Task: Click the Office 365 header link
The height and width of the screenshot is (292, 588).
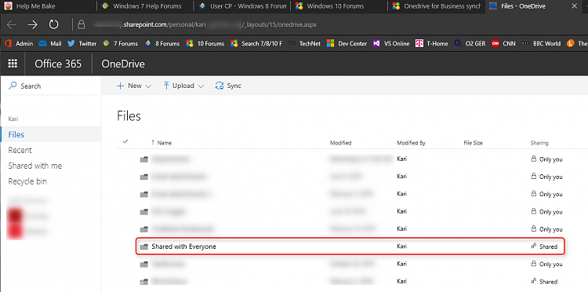Action: (58, 64)
